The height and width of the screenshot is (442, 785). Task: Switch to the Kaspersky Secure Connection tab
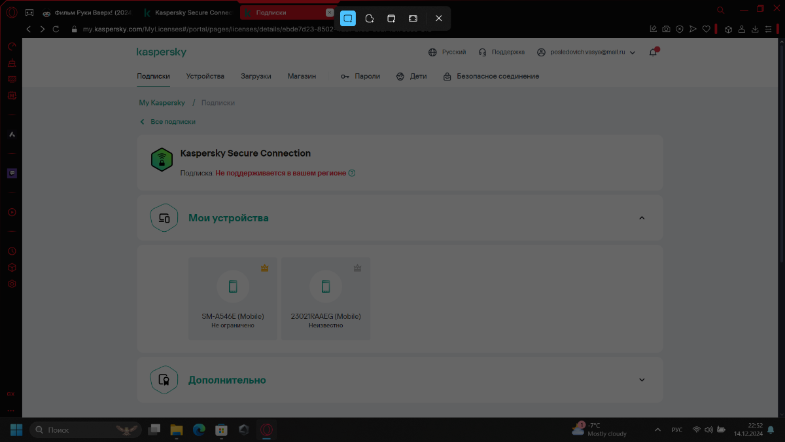tap(188, 12)
